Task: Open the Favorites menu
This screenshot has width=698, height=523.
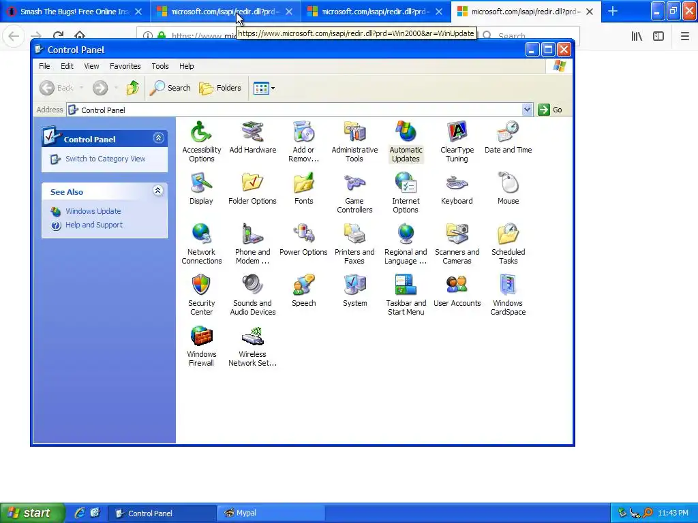Action: [x=125, y=66]
